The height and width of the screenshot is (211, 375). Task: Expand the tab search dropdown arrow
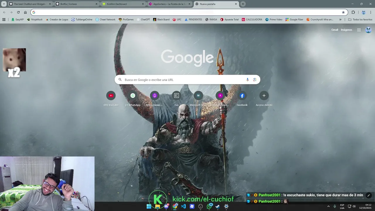click(4, 4)
